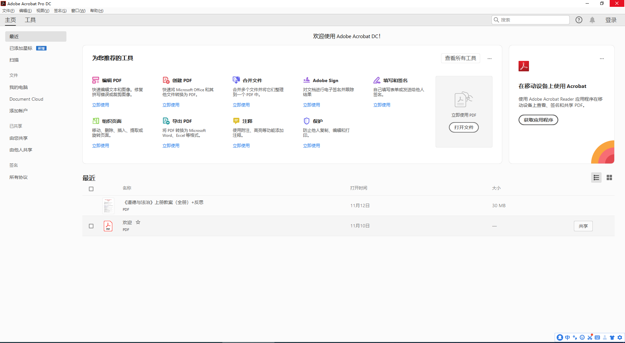Tick the checkbox for the 欢迎 file
625x343 pixels.
click(x=91, y=226)
